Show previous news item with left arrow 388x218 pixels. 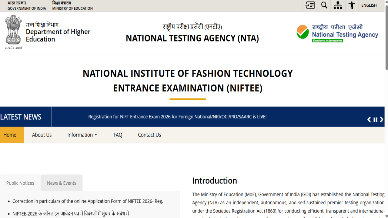point(369,120)
